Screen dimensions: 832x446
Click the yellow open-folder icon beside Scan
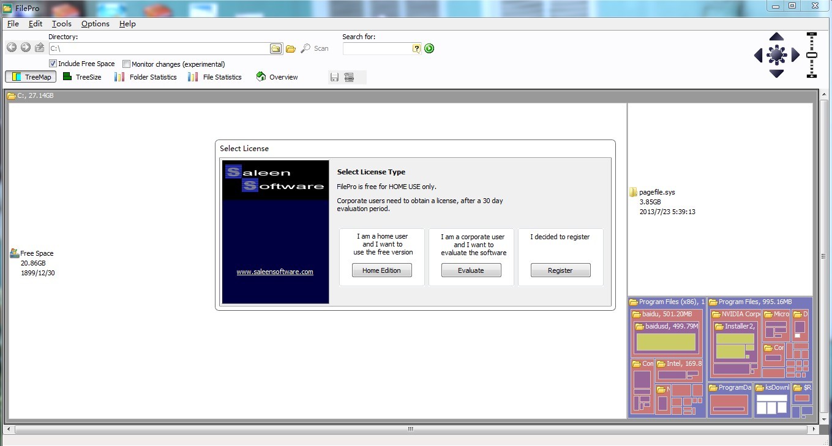click(291, 48)
